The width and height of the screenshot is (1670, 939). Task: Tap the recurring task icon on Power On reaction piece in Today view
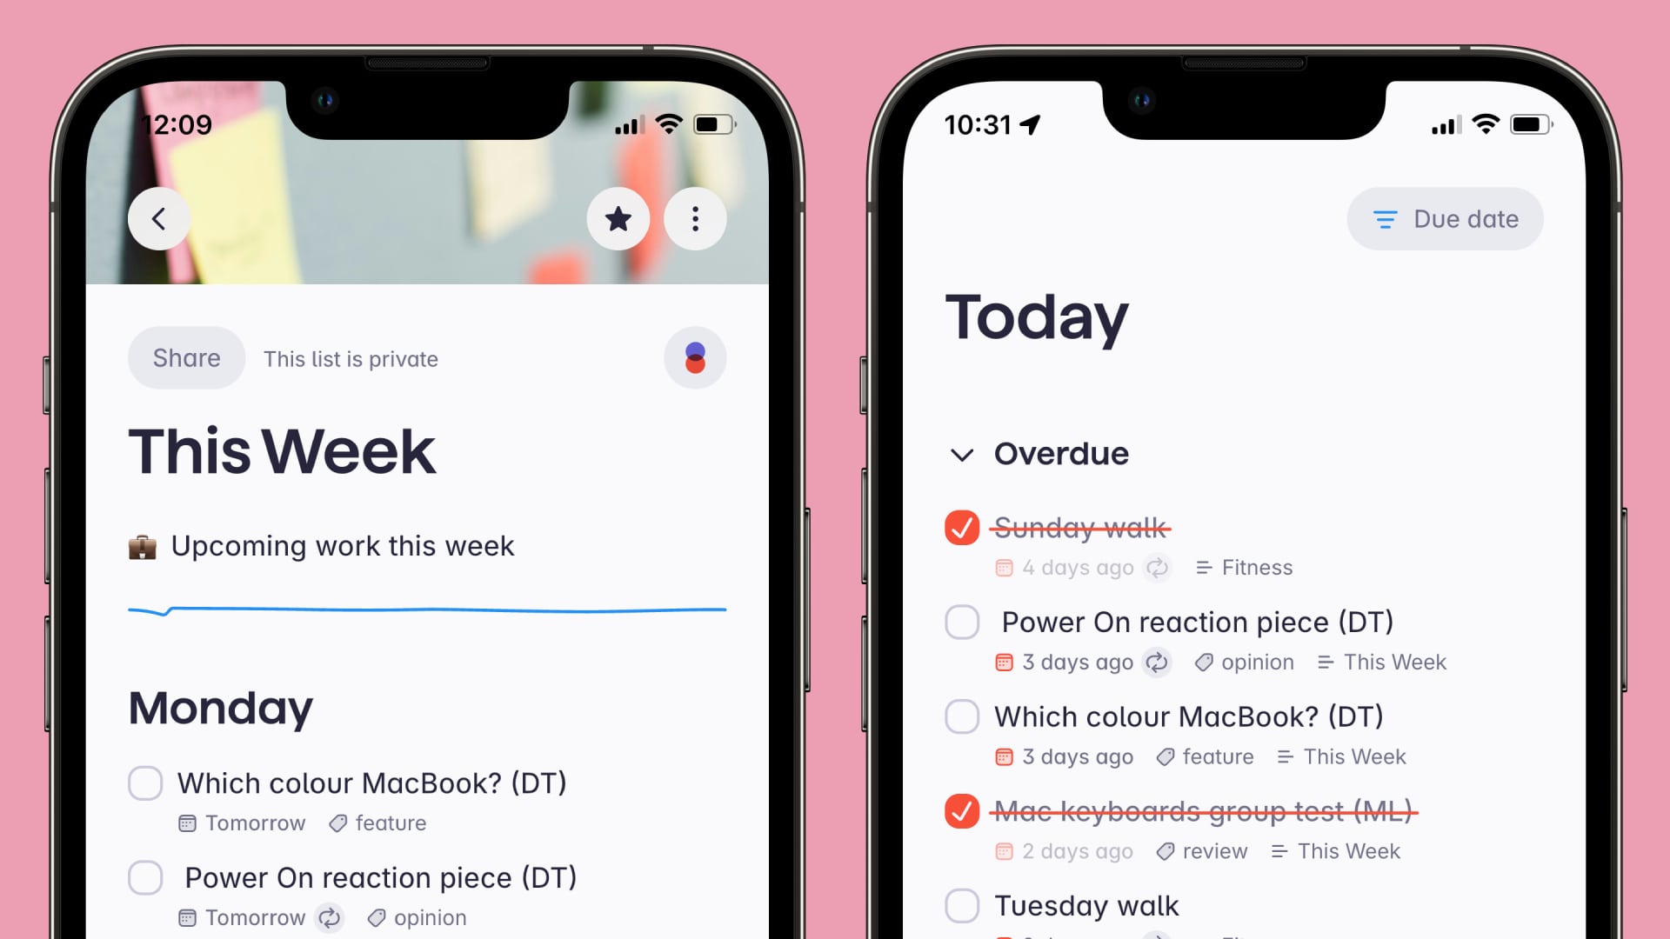tap(1156, 662)
